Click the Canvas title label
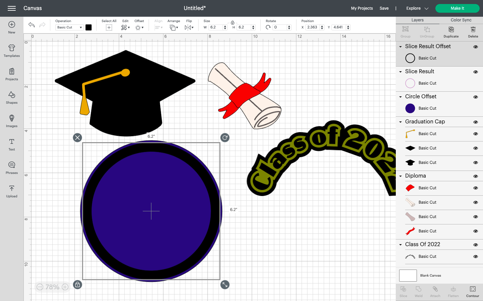 pos(33,8)
